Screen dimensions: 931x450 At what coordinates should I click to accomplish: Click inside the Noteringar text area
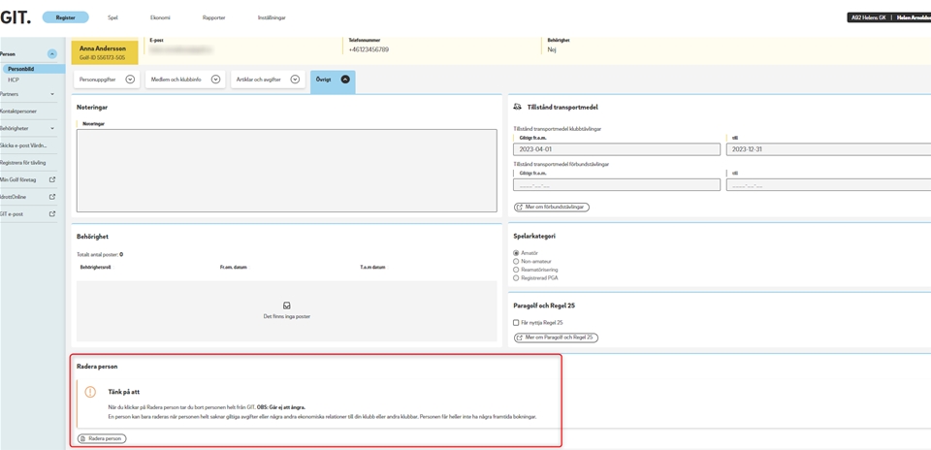point(287,171)
